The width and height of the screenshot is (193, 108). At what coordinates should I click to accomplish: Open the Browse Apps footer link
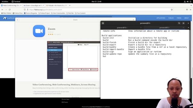[65, 99]
